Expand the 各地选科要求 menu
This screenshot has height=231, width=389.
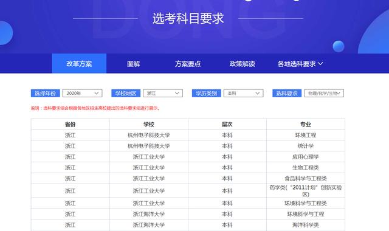[300, 64]
